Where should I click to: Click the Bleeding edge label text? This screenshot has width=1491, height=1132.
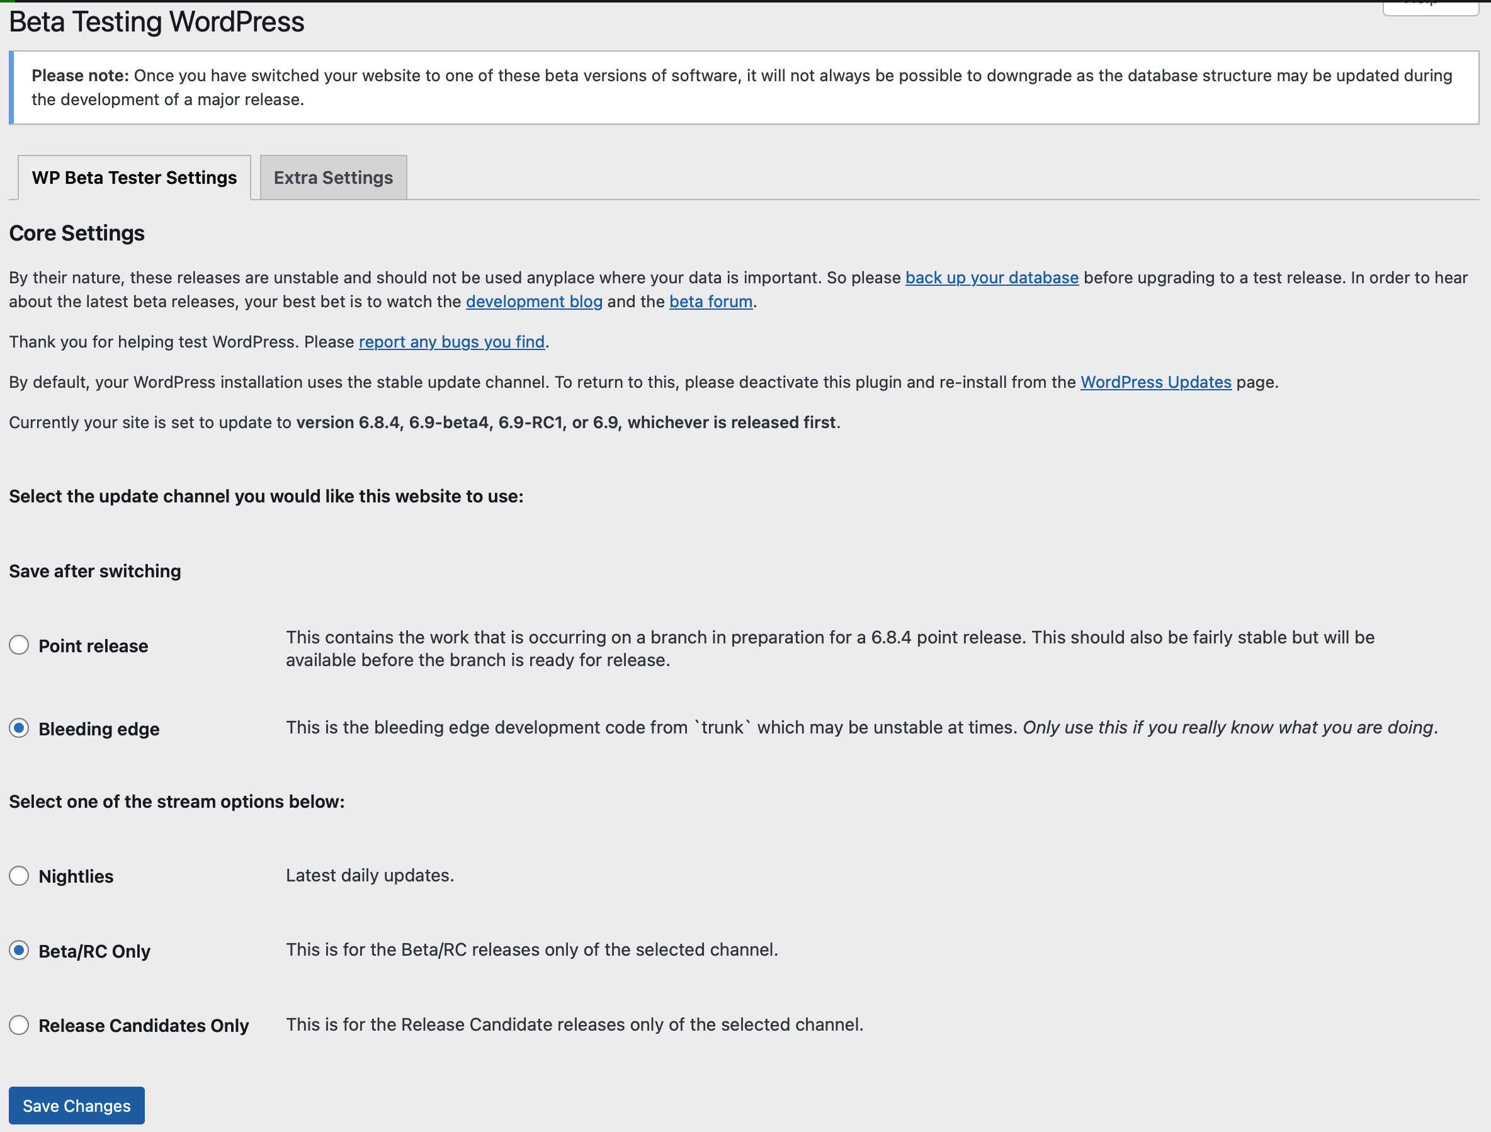pos(98,728)
